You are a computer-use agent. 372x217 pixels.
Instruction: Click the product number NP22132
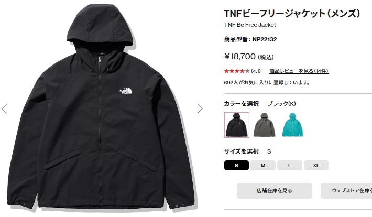(265, 39)
